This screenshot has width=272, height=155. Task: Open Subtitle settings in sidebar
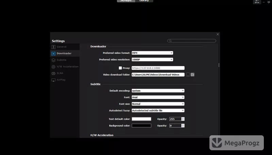(x=65, y=60)
